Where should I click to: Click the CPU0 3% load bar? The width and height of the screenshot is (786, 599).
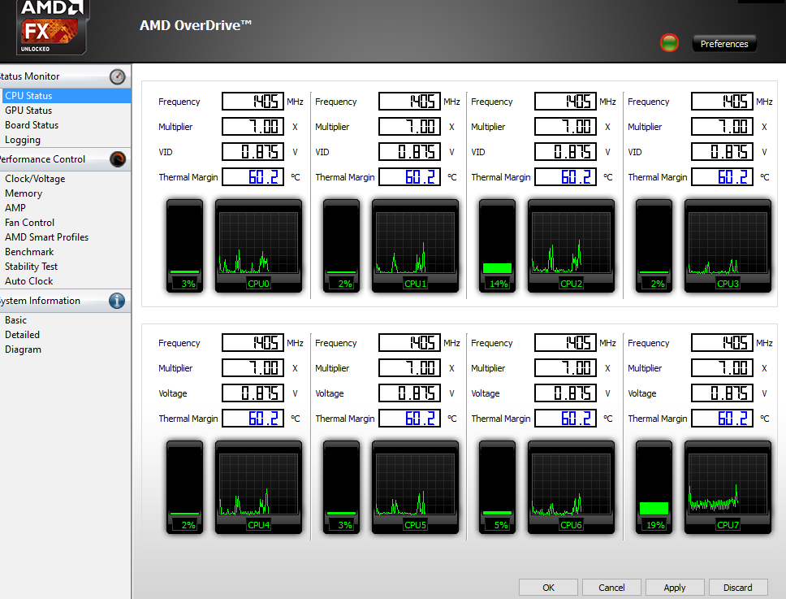pyautogui.click(x=185, y=245)
